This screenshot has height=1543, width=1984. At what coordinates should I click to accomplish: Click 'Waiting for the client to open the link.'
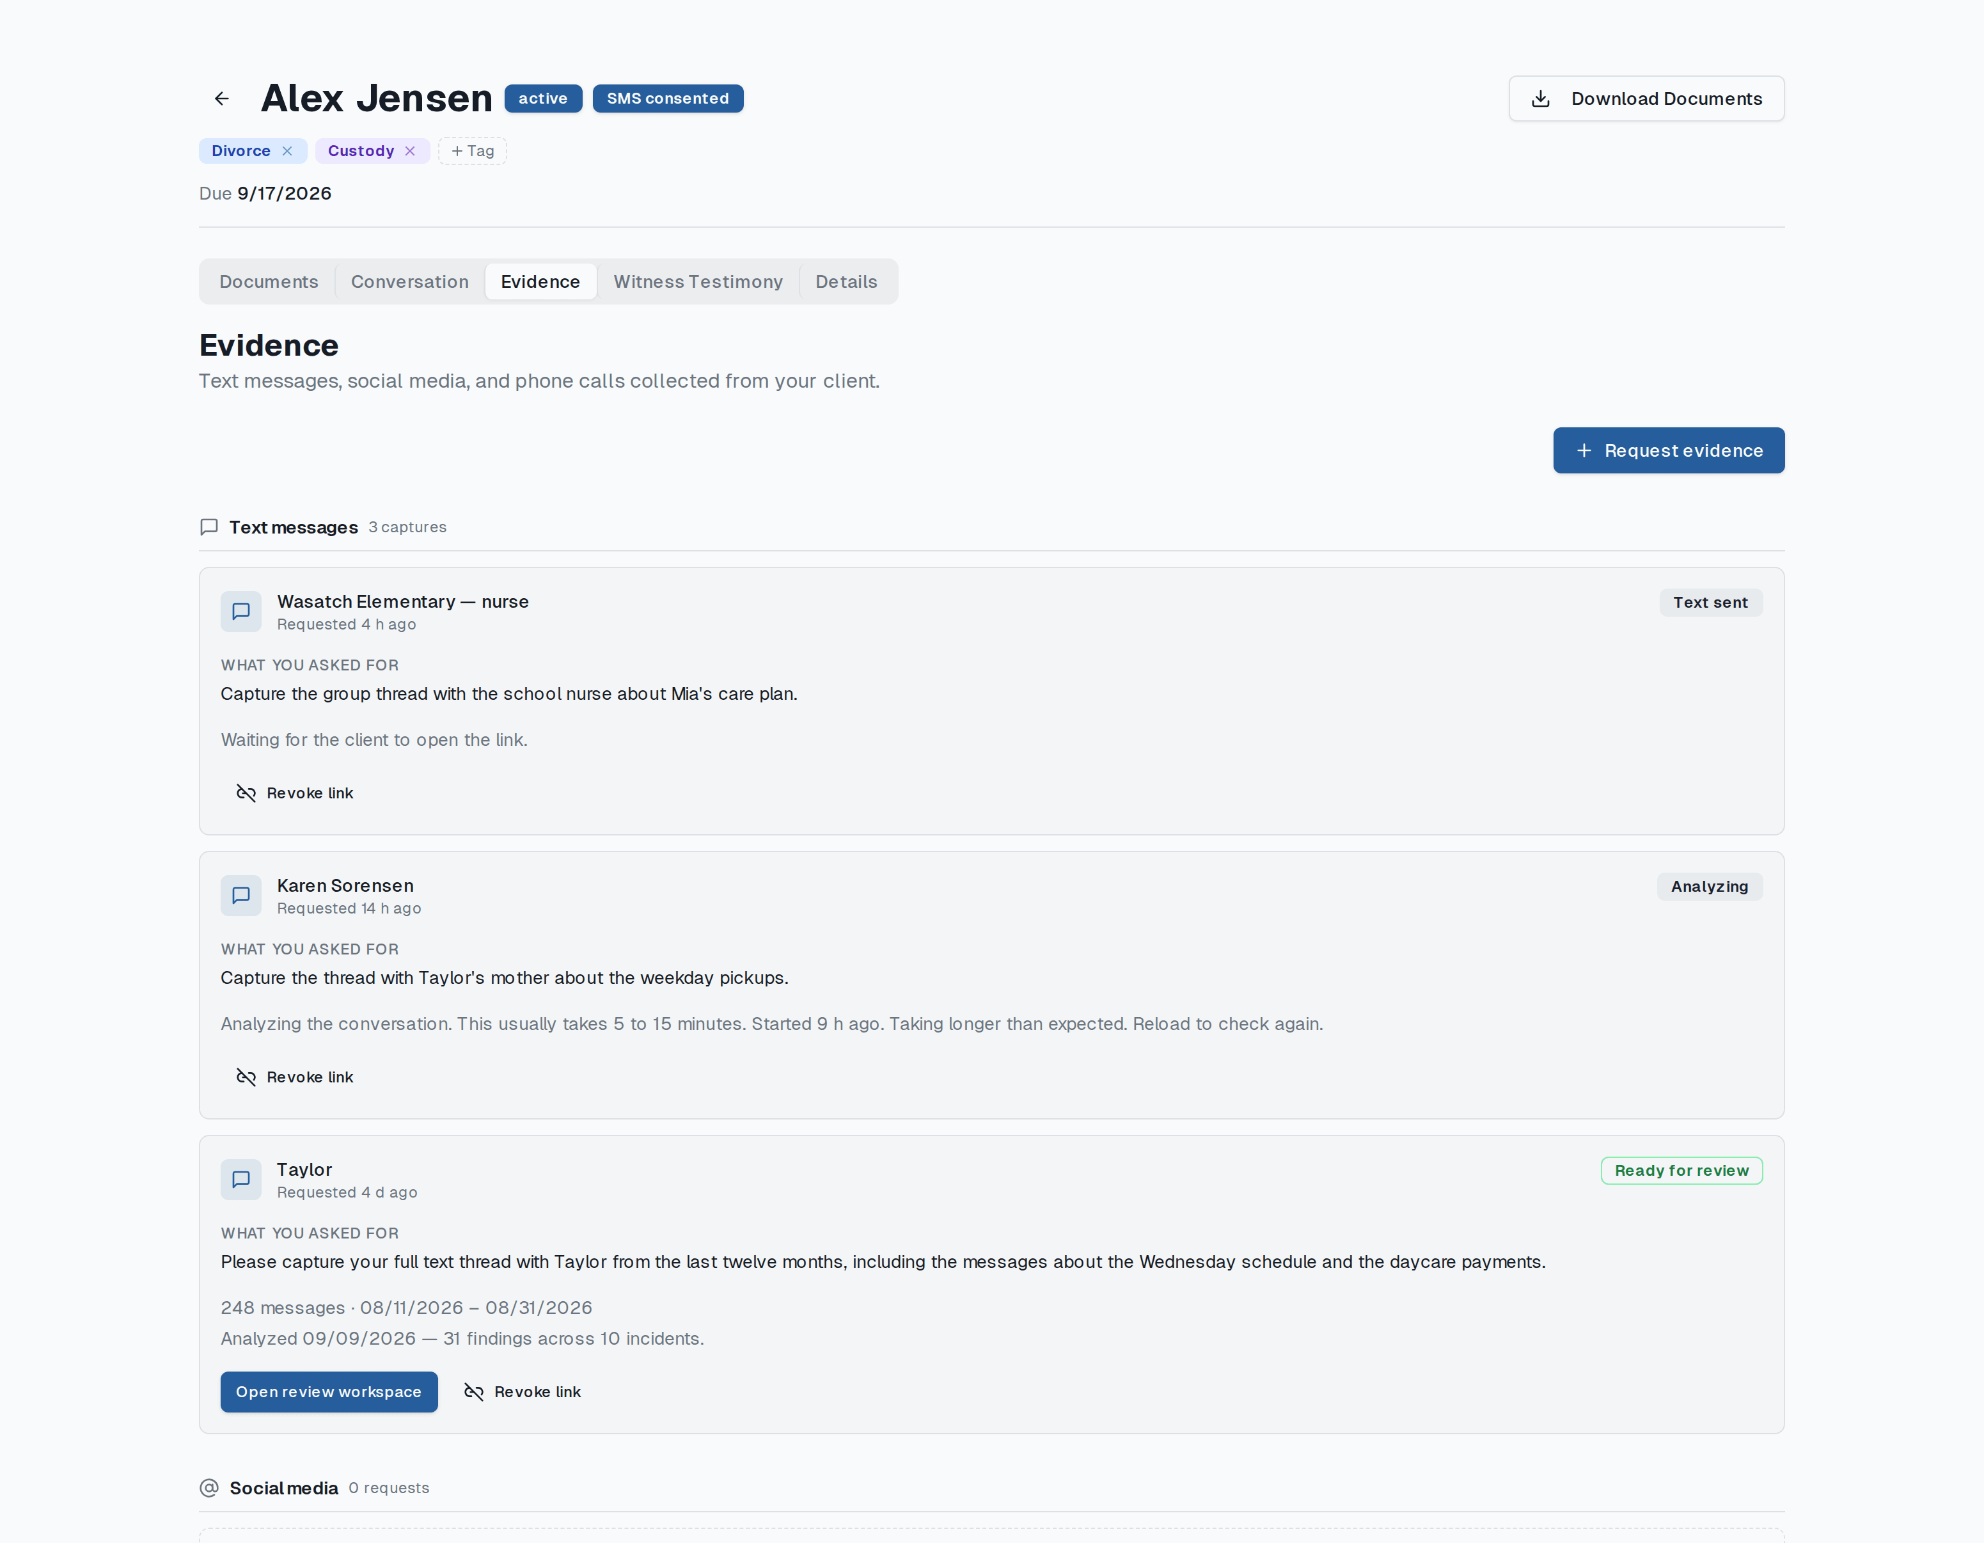[x=374, y=740]
